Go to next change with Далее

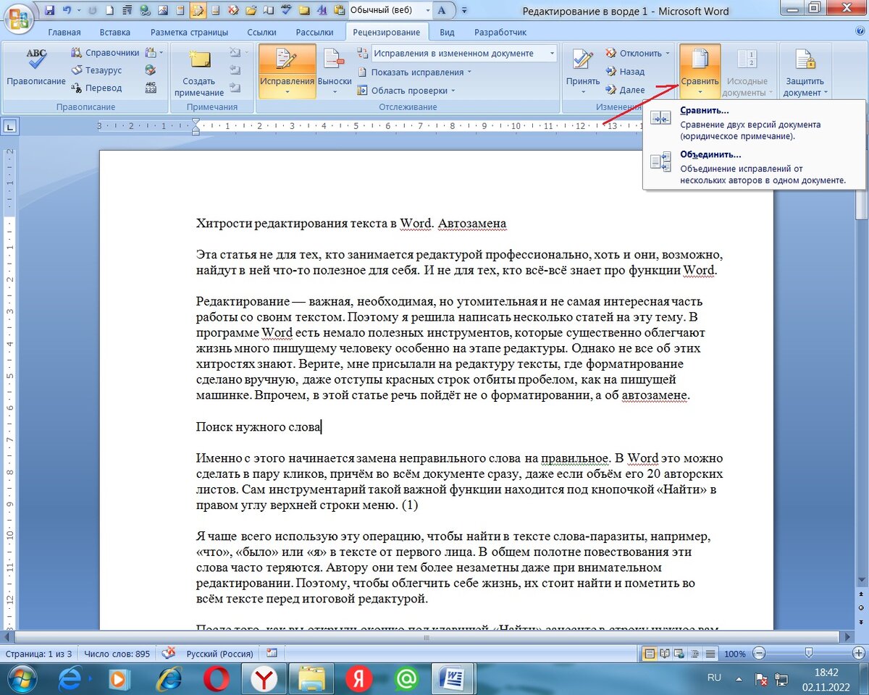625,90
